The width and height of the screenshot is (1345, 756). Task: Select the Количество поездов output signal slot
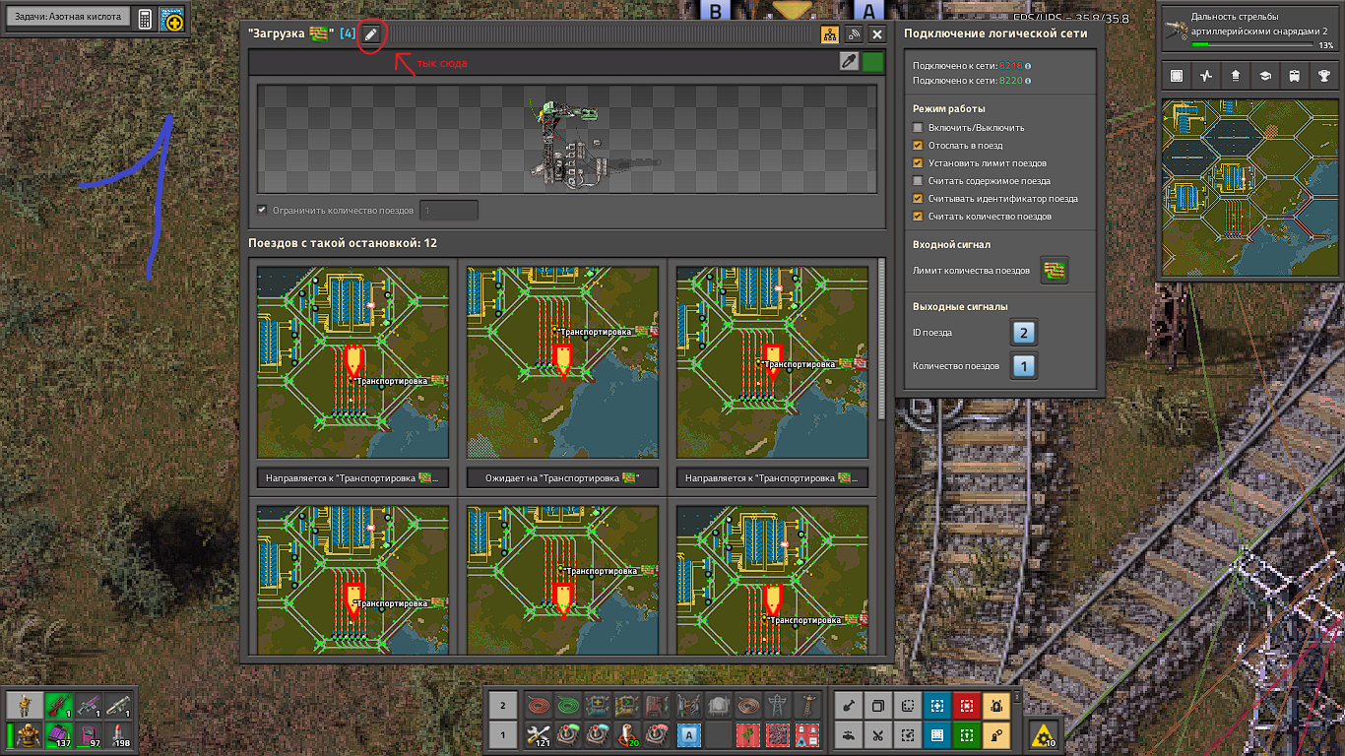pyautogui.click(x=1023, y=366)
